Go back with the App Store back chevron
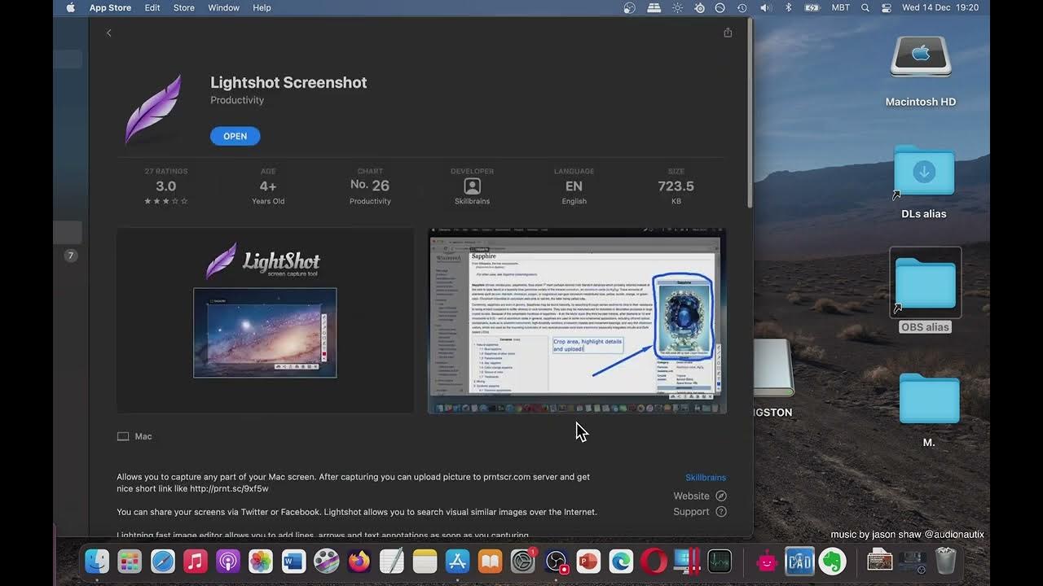 [109, 33]
